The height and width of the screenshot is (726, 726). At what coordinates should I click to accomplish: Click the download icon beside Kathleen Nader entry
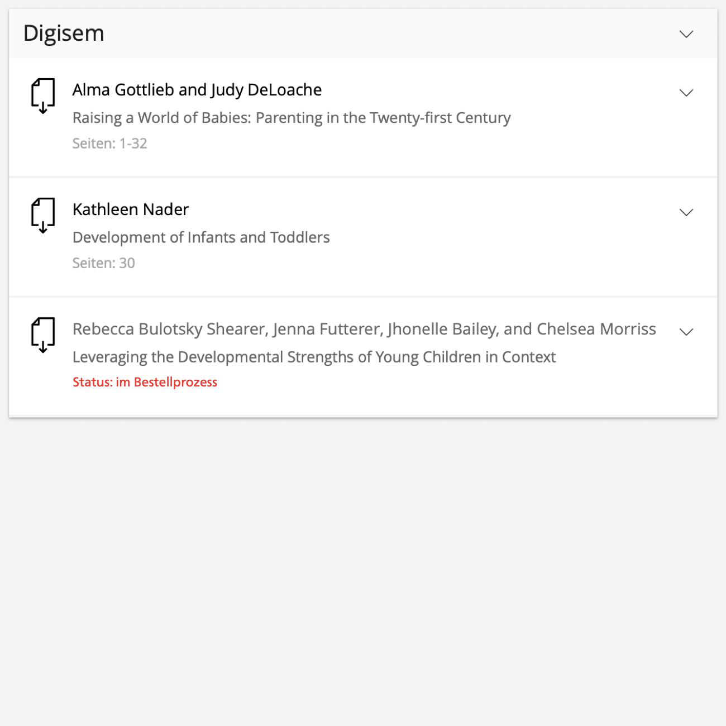(43, 216)
